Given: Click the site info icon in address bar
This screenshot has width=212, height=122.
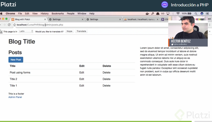Looking at the screenshot, I should pos(14,25).
